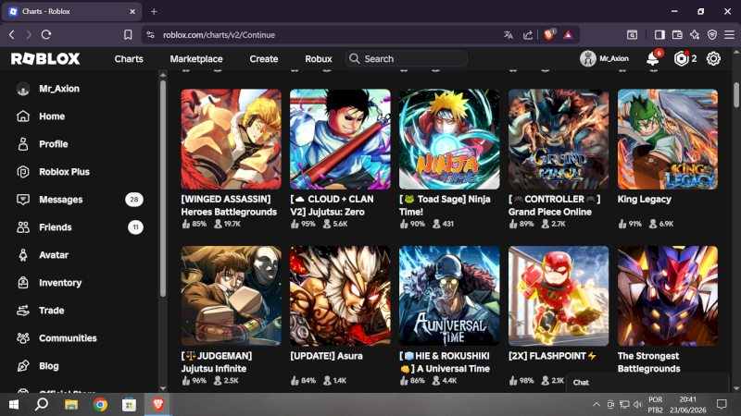Open File Explorer from taskbar
This screenshot has height=416, width=741.
pos(71,405)
